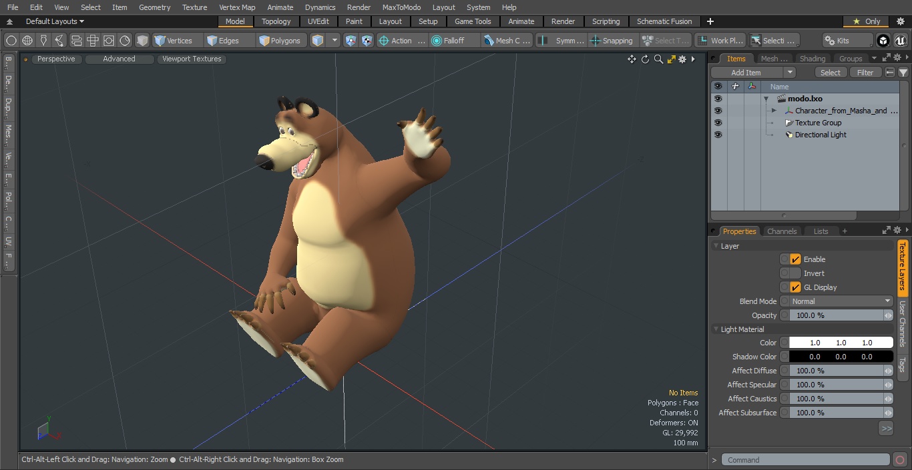Maximize viewport with the orange arrows icon
Image resolution: width=912 pixels, height=470 pixels.
671,59
